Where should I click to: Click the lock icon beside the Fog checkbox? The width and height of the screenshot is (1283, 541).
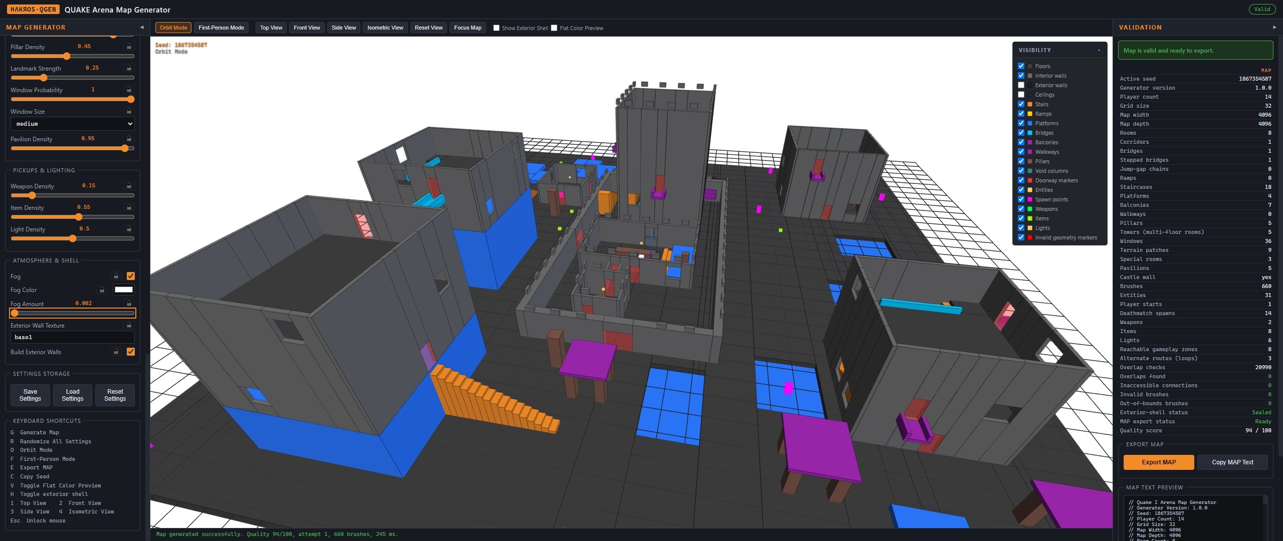[x=116, y=276]
